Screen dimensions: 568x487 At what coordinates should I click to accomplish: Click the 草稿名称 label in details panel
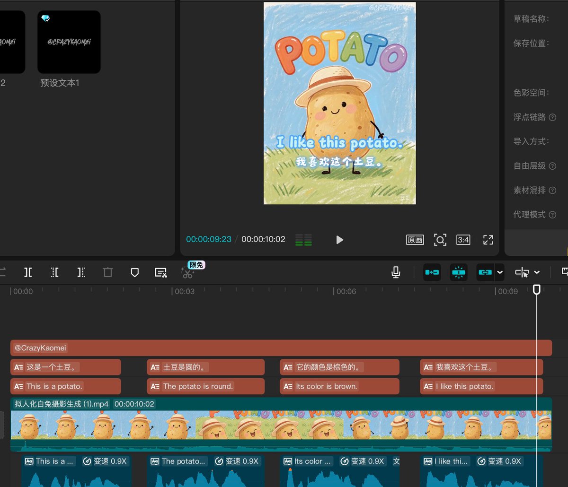(x=531, y=19)
